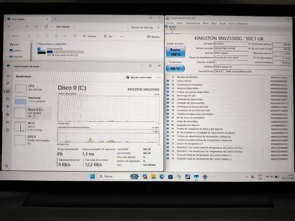Image resolution: width=295 pixels, height=221 pixels.
Task: Select Memoria in Task Manager performance list
Action: 32,99
